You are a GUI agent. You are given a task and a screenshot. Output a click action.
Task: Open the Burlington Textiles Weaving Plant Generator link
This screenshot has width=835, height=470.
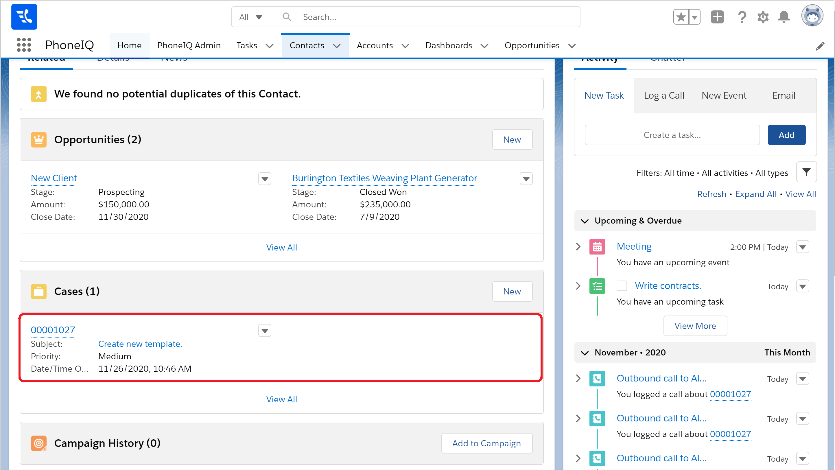tap(384, 178)
